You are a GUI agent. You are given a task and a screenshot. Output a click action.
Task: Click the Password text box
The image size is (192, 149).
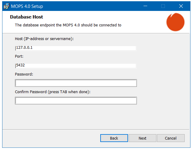pos(76,83)
